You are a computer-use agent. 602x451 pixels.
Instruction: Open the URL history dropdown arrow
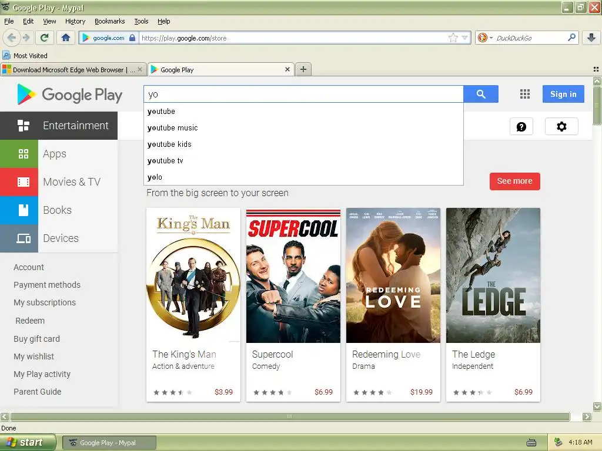[465, 38]
